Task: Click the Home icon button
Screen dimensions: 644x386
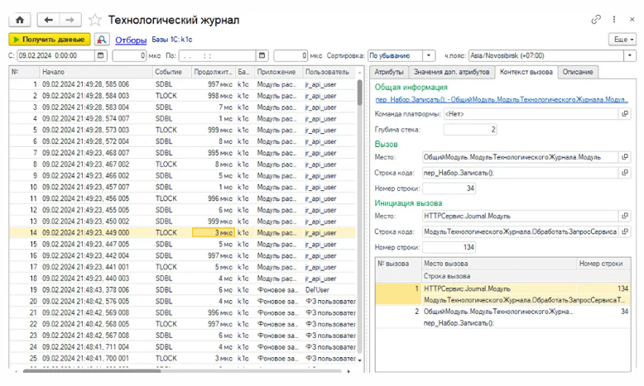Action: [x=19, y=19]
